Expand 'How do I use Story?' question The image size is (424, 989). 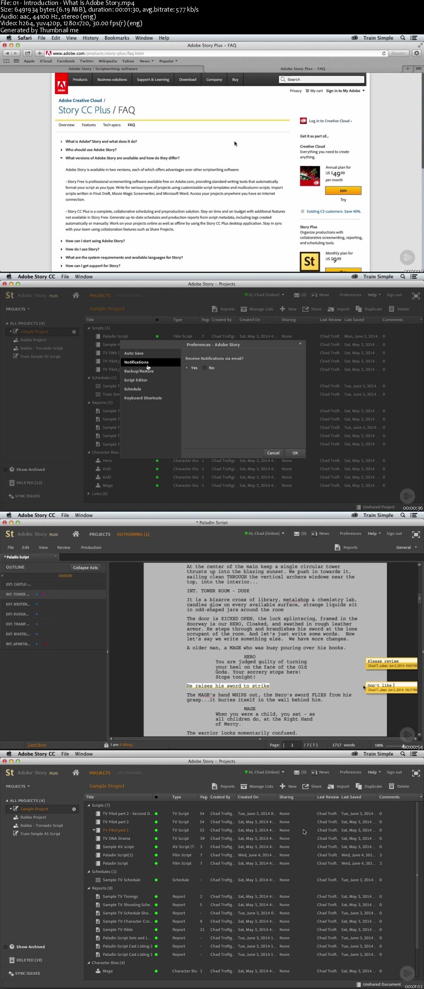[x=82, y=249]
